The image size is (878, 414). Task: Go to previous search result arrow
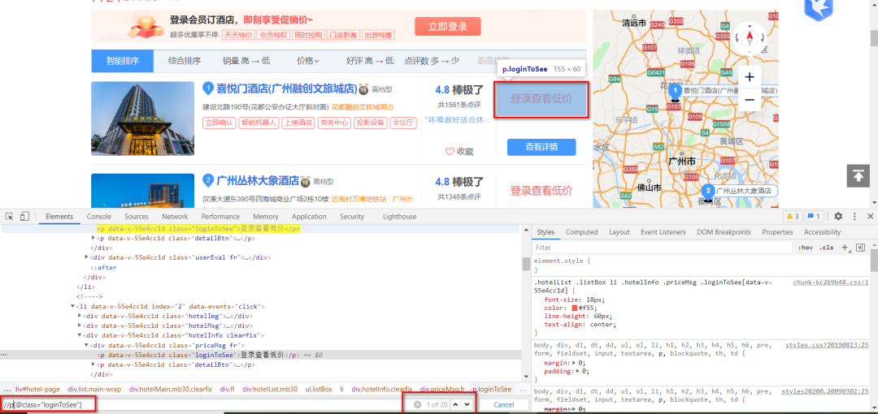[455, 404]
